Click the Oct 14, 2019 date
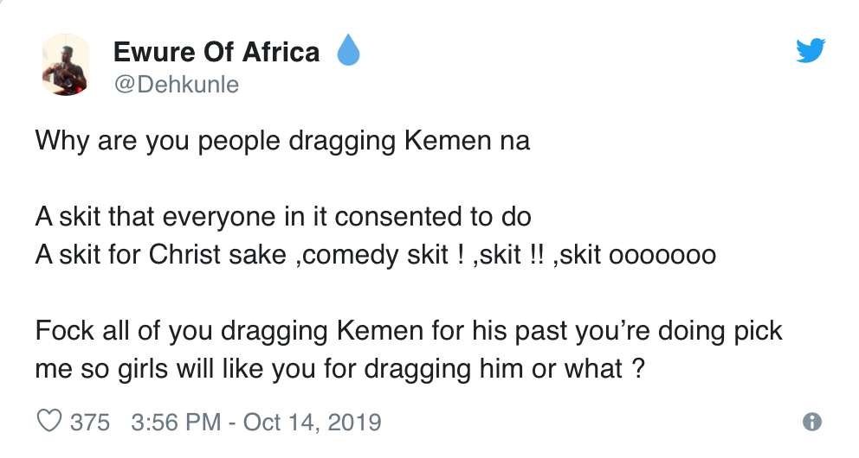This screenshot has width=859, height=458. coord(312,422)
